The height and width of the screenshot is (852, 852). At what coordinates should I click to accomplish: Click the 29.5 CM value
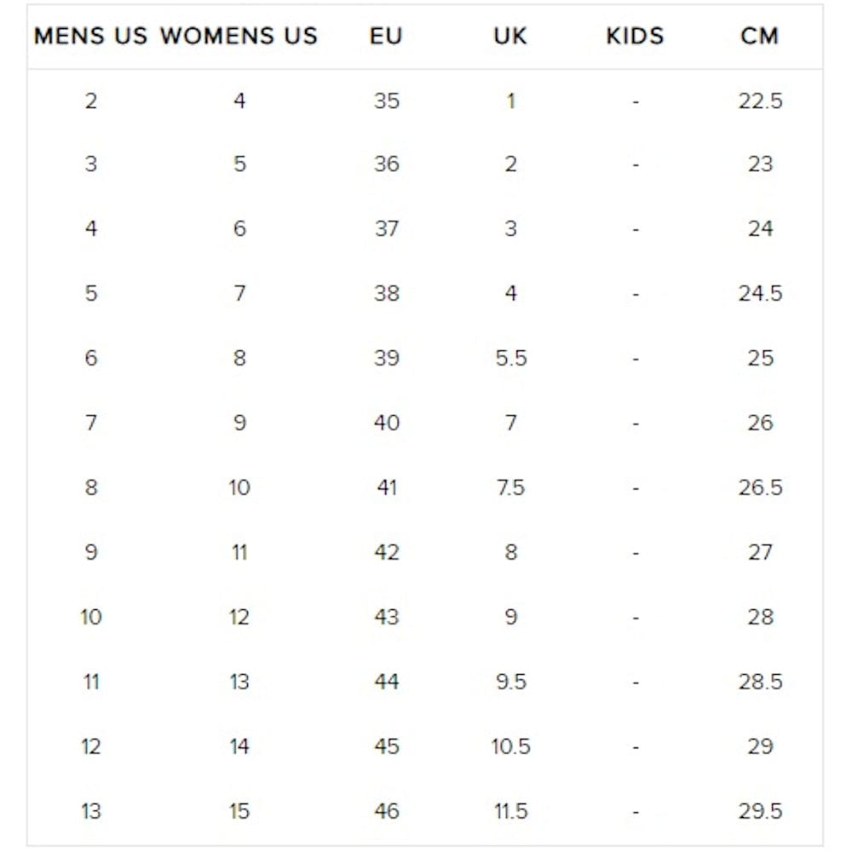[x=760, y=810]
